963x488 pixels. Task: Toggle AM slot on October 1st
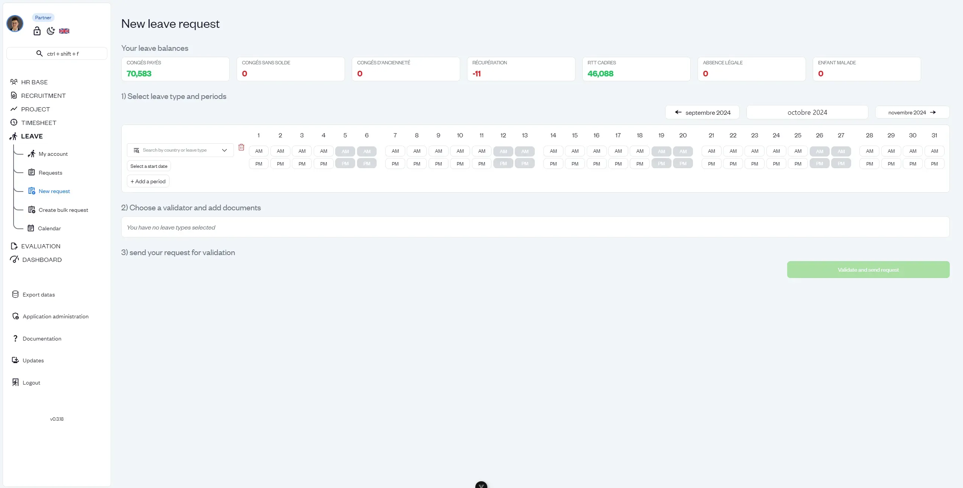click(259, 151)
